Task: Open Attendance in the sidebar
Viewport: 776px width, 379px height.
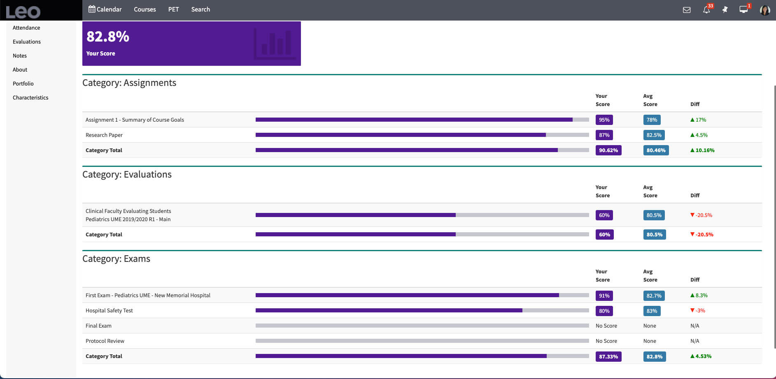Action: 26,28
